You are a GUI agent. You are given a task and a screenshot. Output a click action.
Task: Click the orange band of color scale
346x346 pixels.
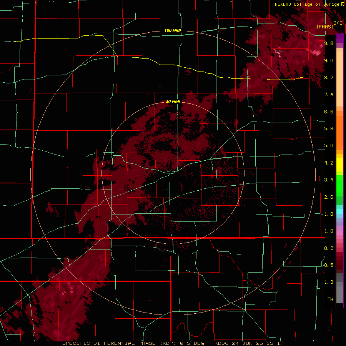339,132
